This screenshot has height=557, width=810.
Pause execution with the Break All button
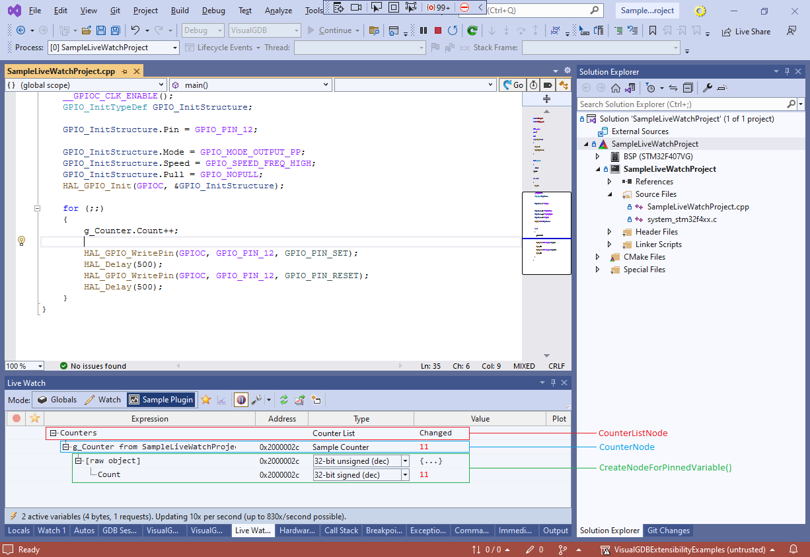click(423, 30)
